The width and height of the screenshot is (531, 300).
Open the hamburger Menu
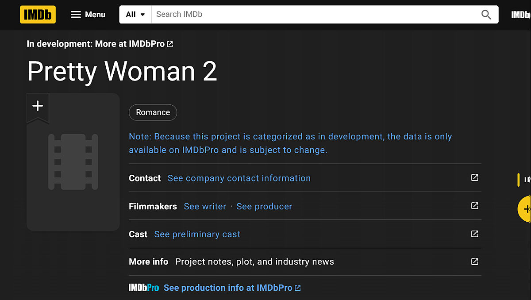coord(88,15)
